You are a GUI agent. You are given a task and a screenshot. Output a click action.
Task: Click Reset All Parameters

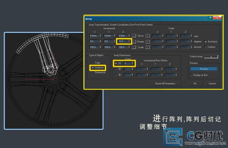click(x=168, y=83)
